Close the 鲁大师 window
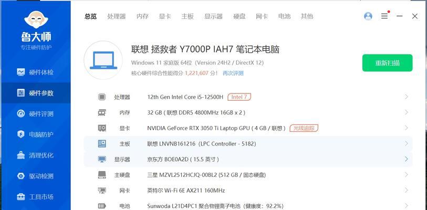The image size is (427, 210). pyautogui.click(x=415, y=16)
